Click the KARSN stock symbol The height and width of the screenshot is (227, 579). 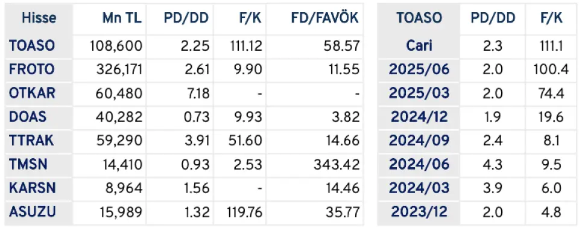tap(32, 188)
